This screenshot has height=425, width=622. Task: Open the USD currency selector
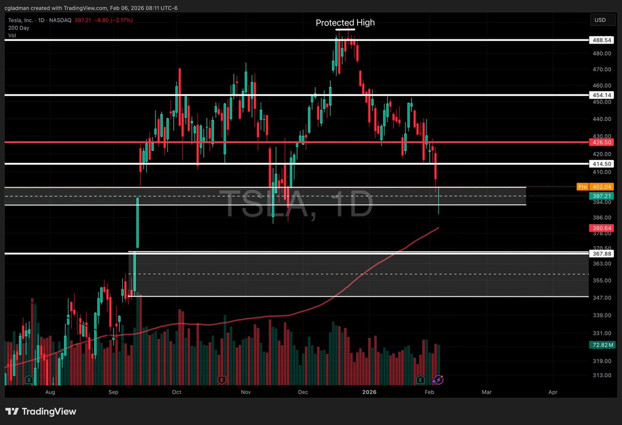click(603, 20)
